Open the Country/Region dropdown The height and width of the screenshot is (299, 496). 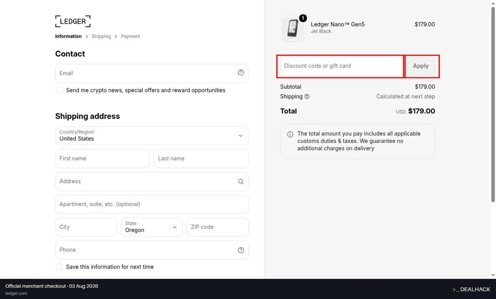tap(152, 136)
